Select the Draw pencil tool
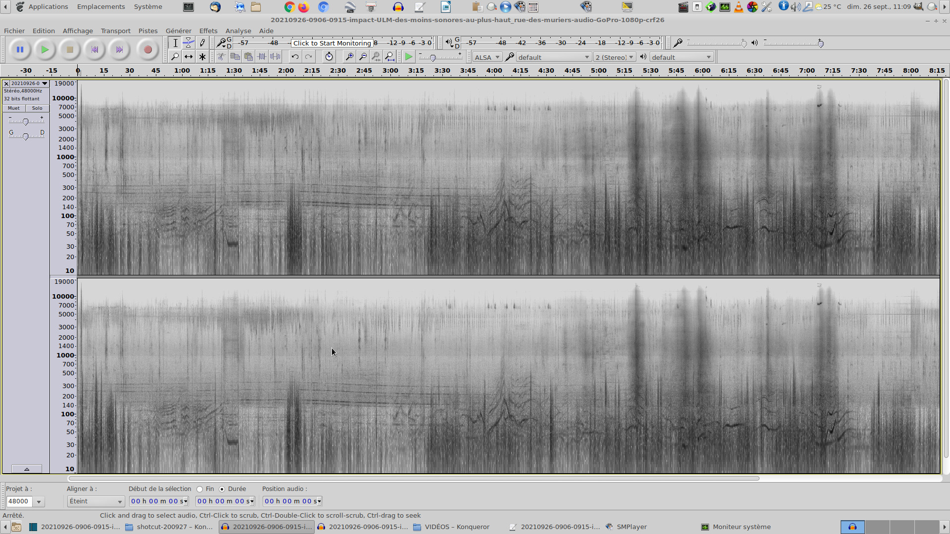 click(202, 43)
